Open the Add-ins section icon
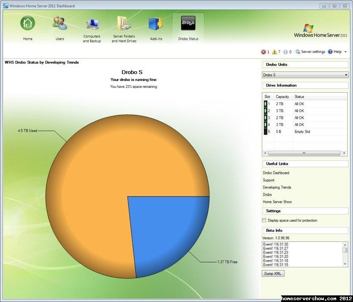 coord(156,24)
